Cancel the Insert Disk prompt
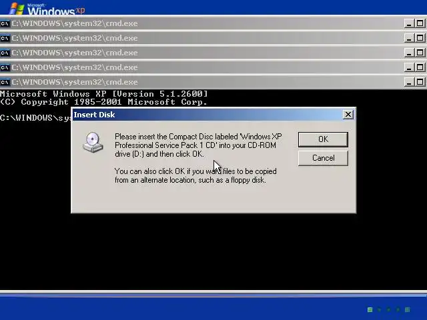Viewport: 427px width, 320px height. point(323,158)
